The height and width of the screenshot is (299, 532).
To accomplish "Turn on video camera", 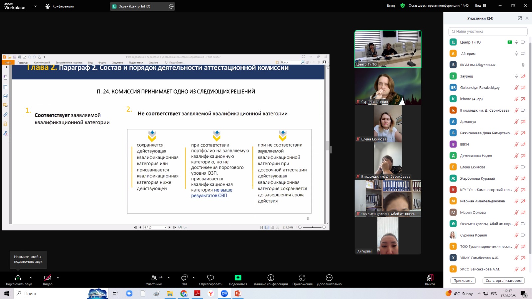I will (x=48, y=278).
